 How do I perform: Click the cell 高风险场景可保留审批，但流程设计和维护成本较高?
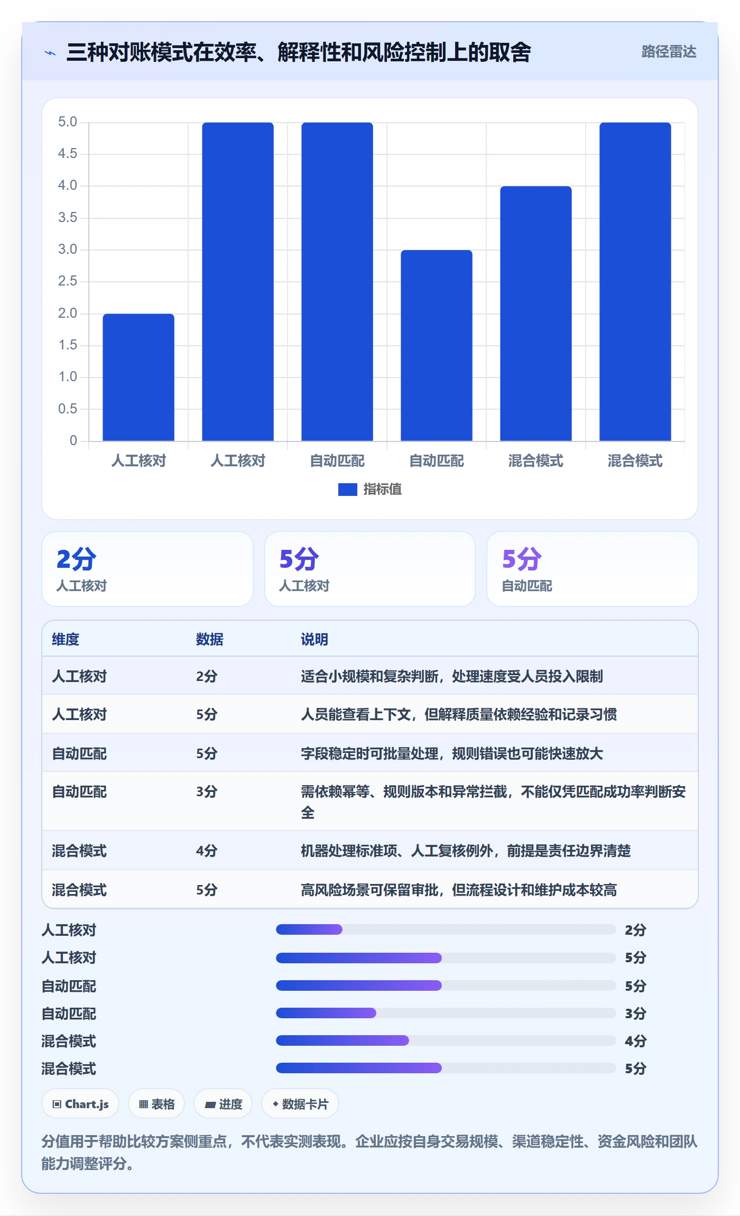[x=459, y=890]
